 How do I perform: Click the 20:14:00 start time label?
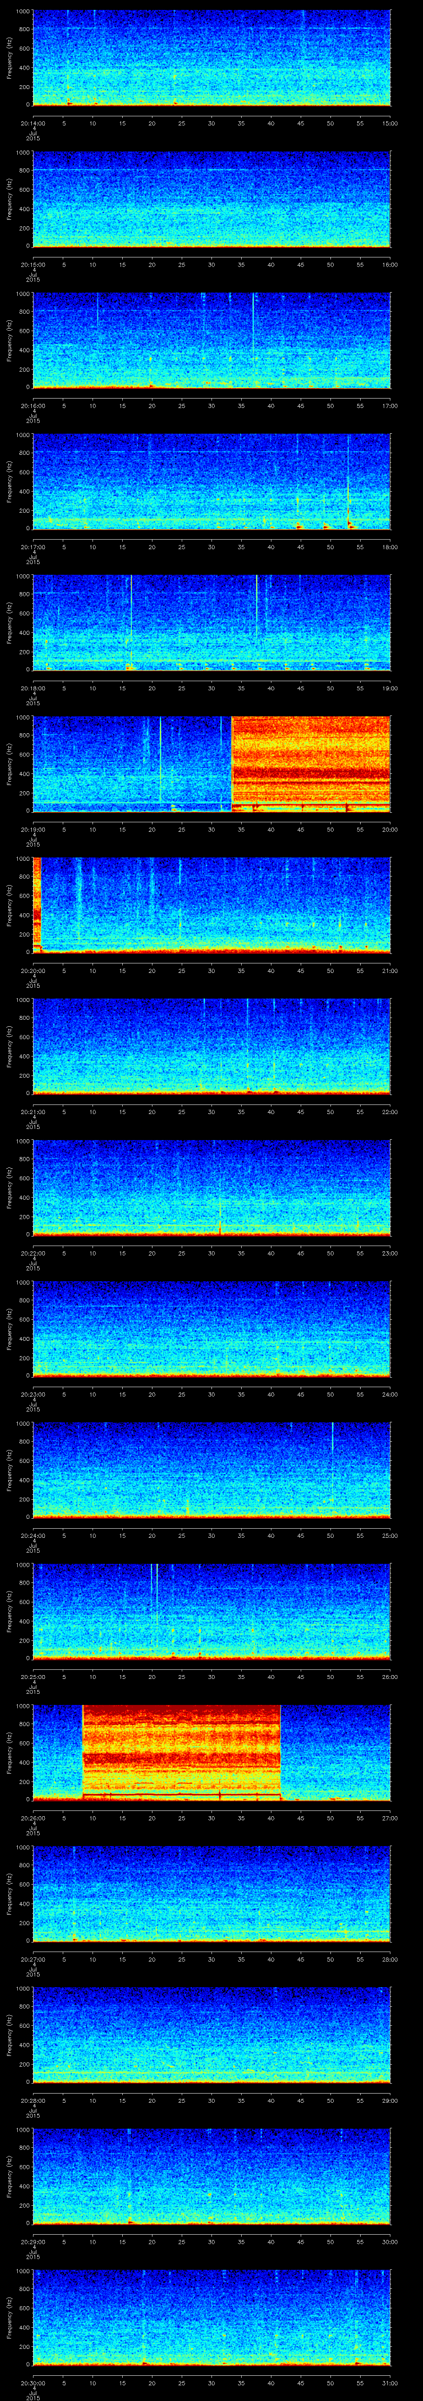coord(33,122)
